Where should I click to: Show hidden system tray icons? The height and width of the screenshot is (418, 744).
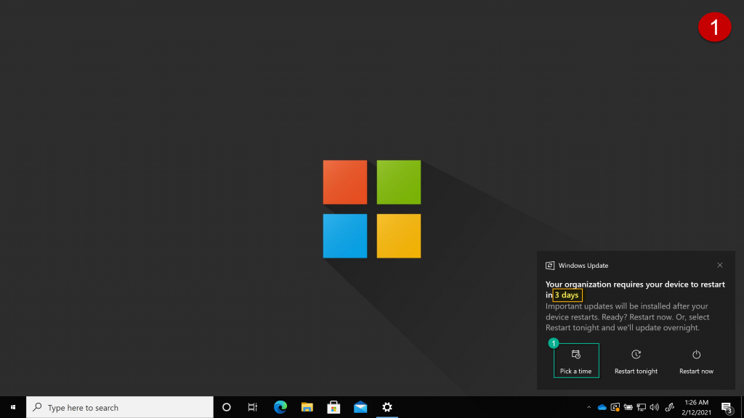coord(589,407)
